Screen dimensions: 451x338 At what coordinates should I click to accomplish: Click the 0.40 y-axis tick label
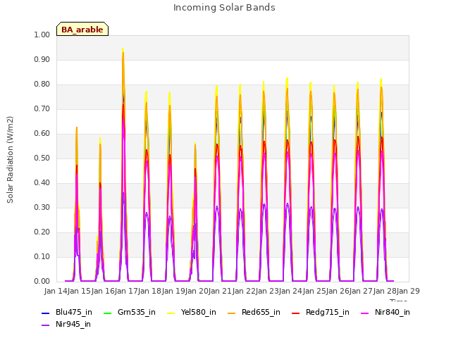tap(42, 183)
